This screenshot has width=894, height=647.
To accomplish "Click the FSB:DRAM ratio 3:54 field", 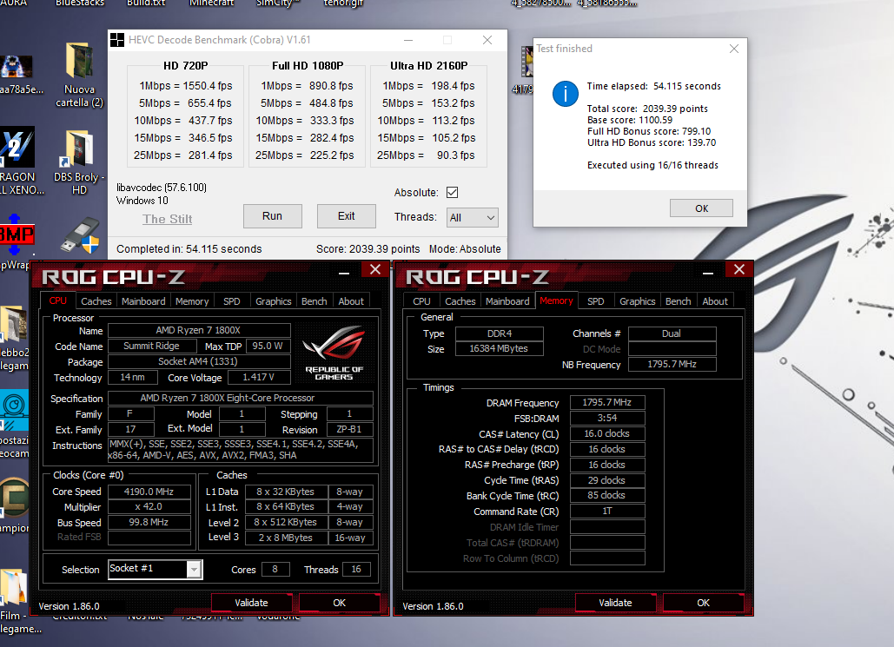I will (607, 418).
